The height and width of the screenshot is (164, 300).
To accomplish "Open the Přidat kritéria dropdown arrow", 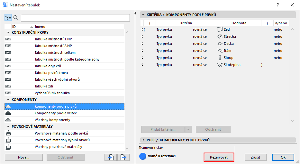I will [188, 129].
